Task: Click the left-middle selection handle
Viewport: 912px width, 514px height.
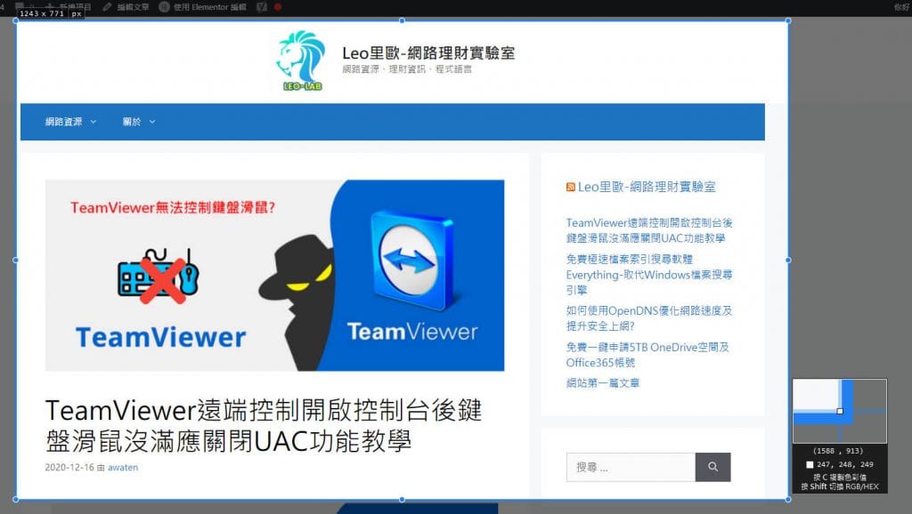Action: (16, 261)
